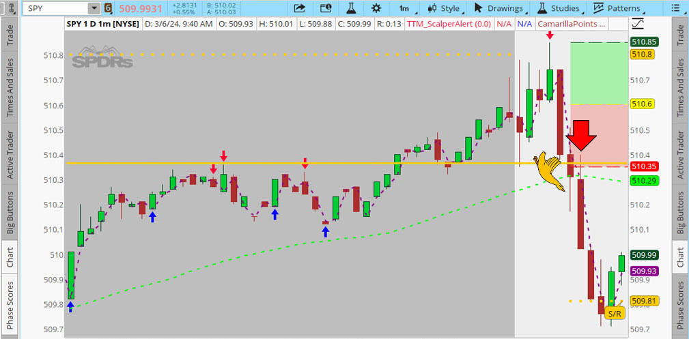Click the H: 510.01 high value
Image resolution: width=689 pixels, height=339 pixels.
tap(277, 24)
